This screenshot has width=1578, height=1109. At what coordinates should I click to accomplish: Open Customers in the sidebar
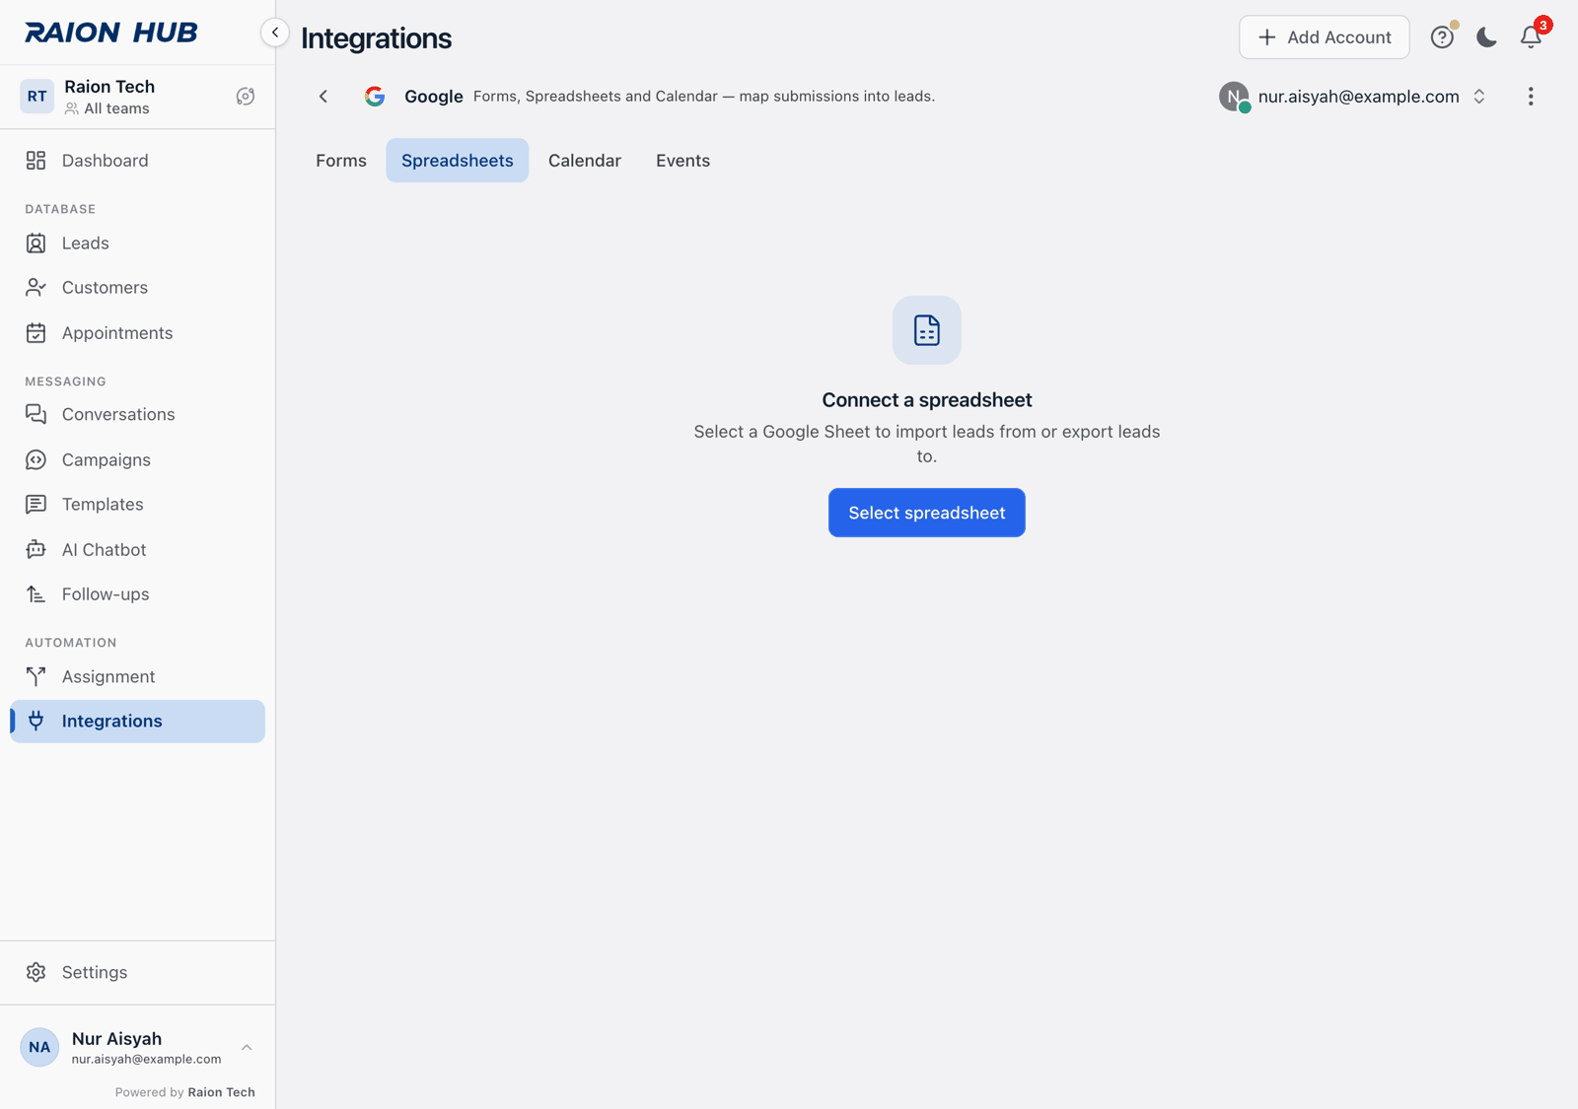137,288
